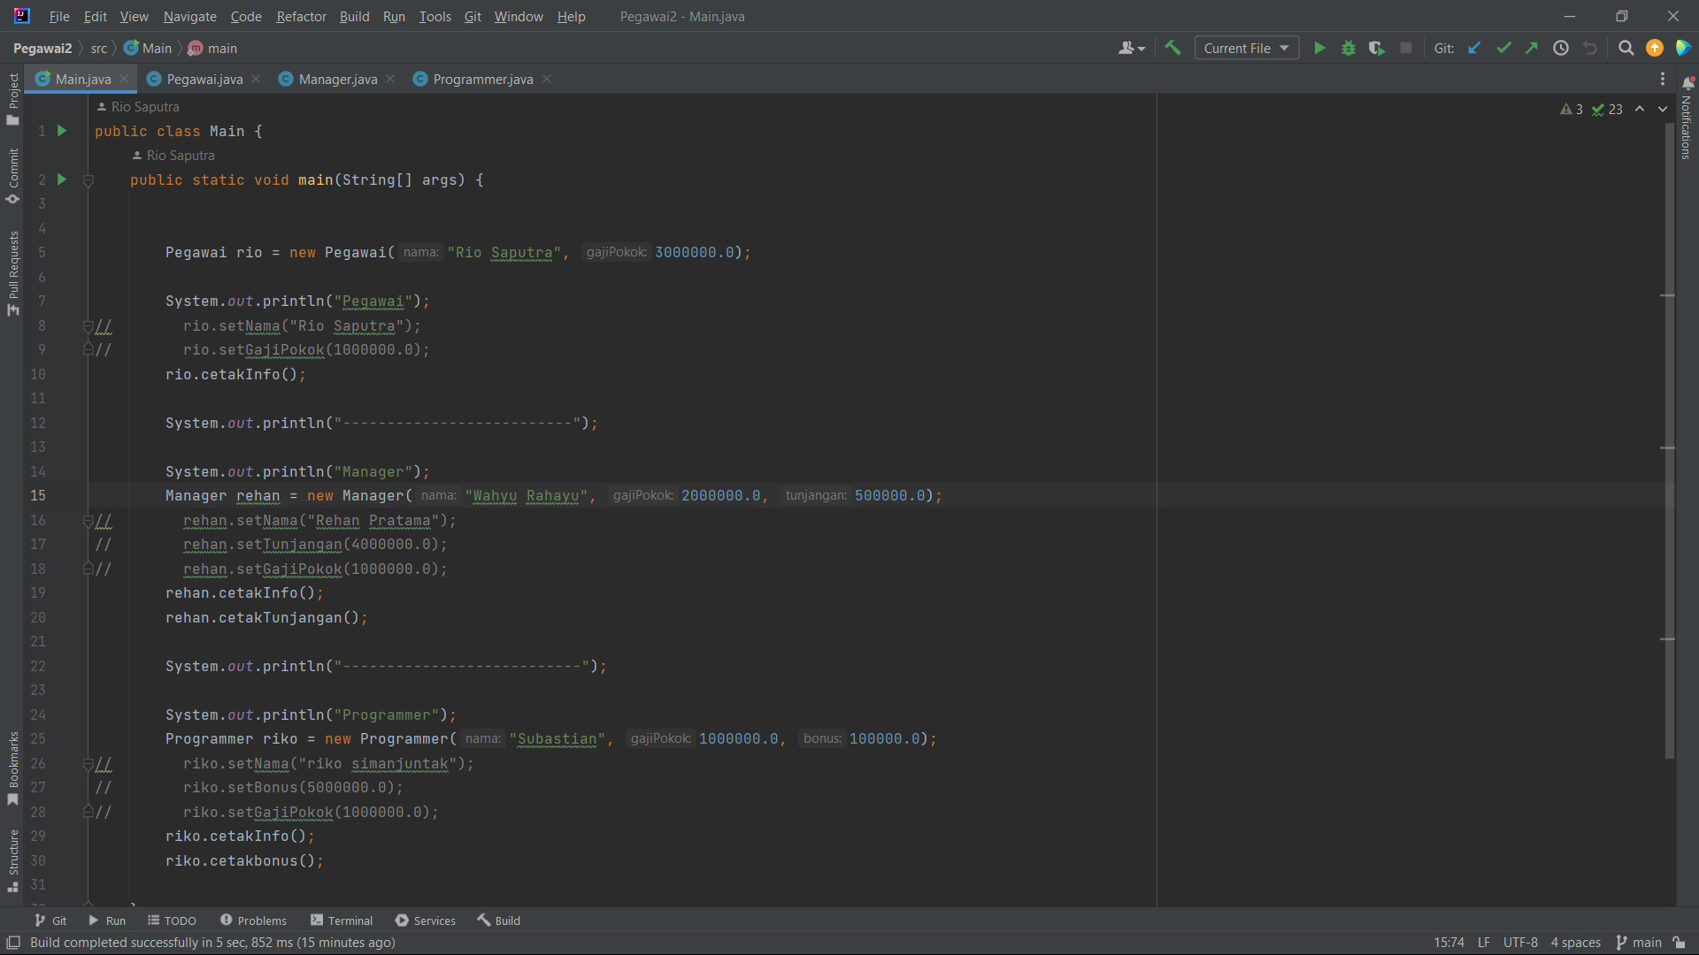Image resolution: width=1699 pixels, height=955 pixels.
Task: Build the project using the hammer icon
Action: point(1172,48)
